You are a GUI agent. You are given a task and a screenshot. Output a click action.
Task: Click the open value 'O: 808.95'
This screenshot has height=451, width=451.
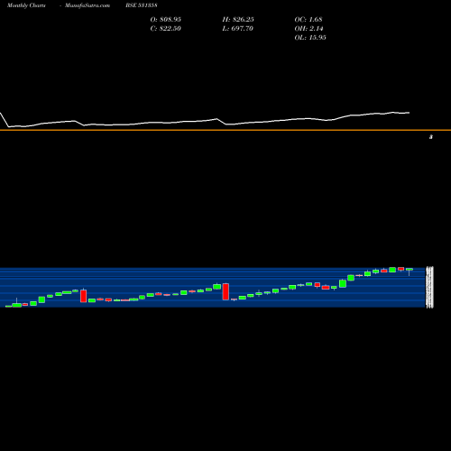coord(166,20)
